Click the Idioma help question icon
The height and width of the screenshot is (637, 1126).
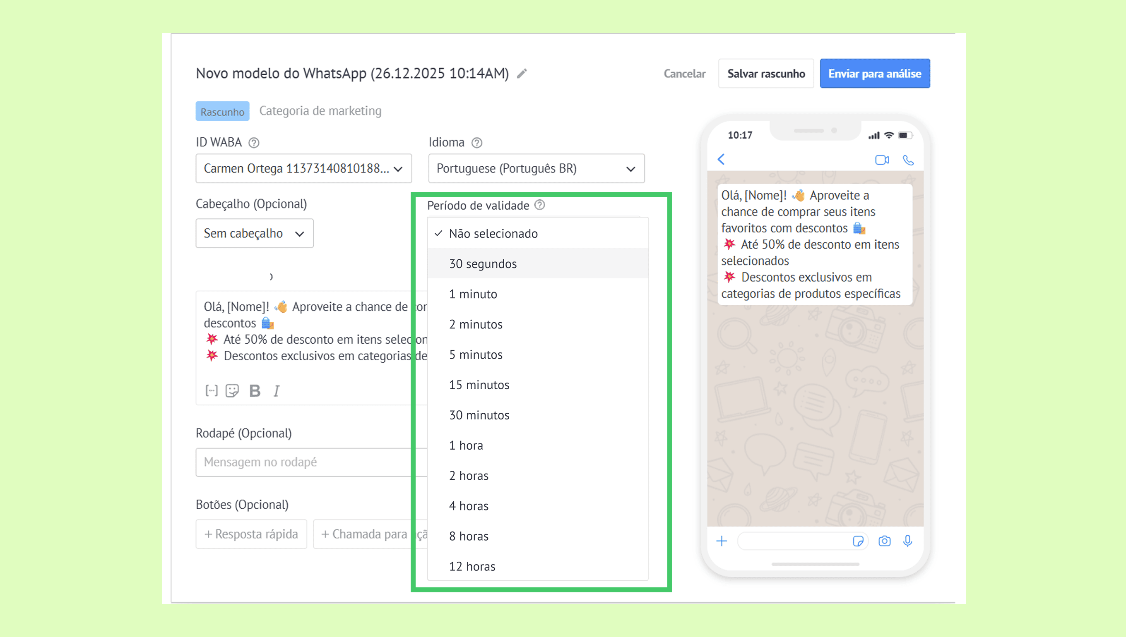[x=477, y=143]
